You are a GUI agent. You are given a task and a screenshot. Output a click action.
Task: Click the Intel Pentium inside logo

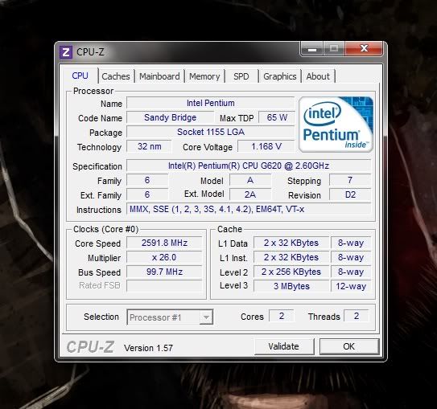pyautogui.click(x=336, y=125)
